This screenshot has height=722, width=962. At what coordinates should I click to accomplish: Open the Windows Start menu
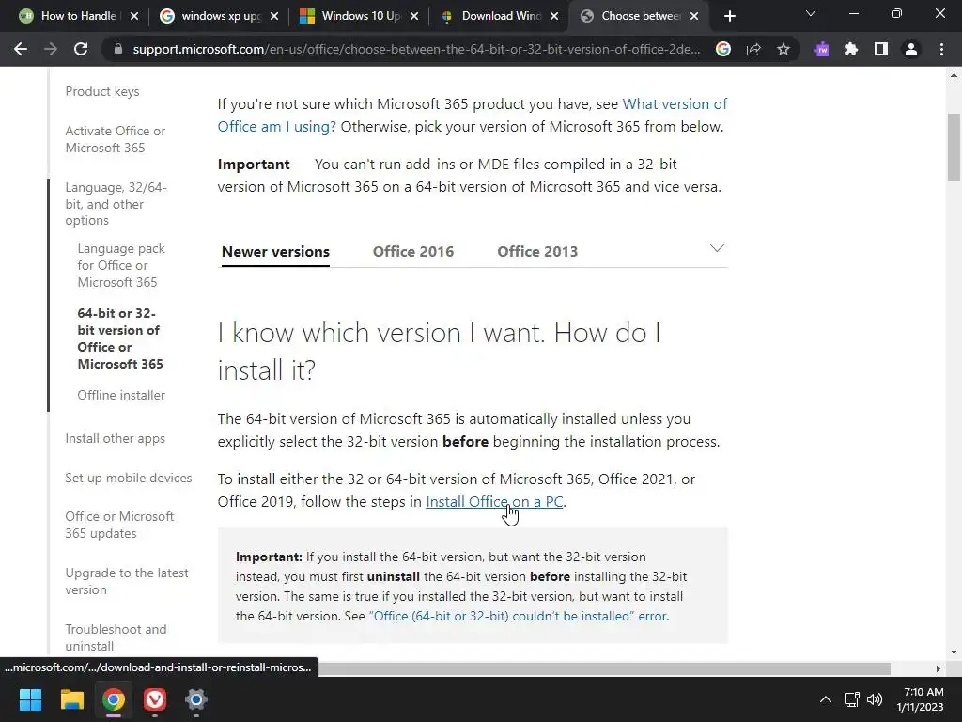30,699
